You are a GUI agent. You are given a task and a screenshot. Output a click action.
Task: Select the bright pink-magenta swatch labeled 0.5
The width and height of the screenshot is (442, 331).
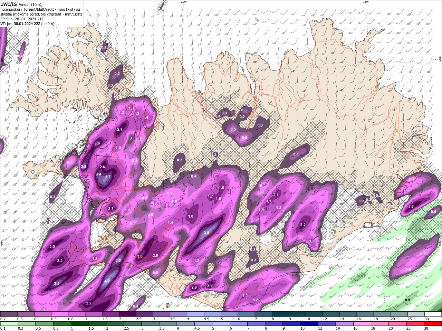[x=59, y=314]
